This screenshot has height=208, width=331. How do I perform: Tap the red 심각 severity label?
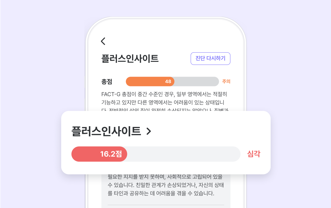(x=254, y=154)
